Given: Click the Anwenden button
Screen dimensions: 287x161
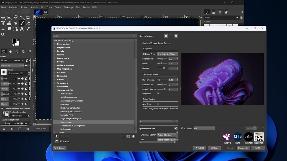Looking at the screenshot, I should click(243, 148).
